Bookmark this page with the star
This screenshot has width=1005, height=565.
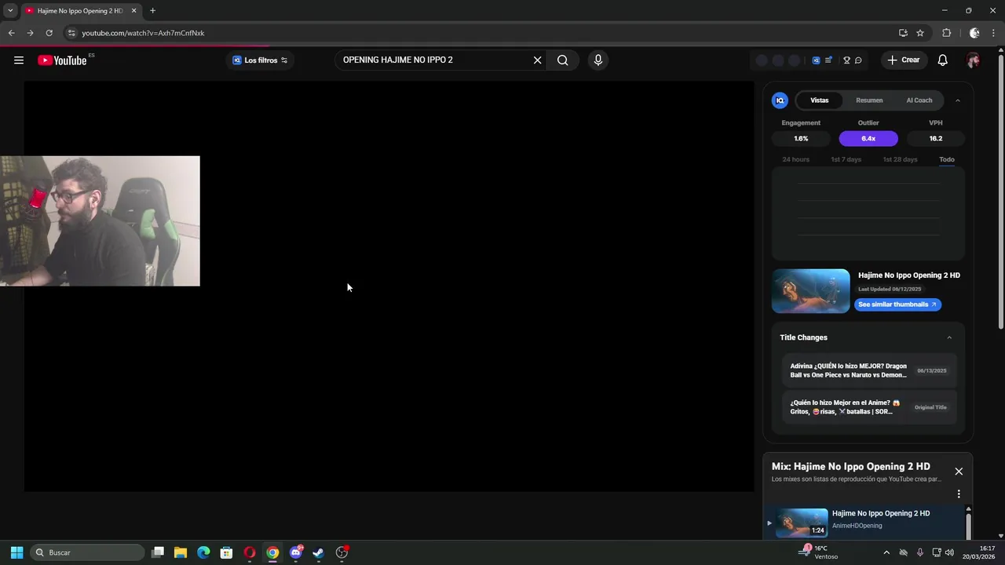920,33
